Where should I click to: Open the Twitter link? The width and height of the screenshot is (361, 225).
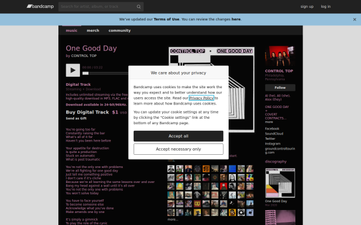point(270,139)
